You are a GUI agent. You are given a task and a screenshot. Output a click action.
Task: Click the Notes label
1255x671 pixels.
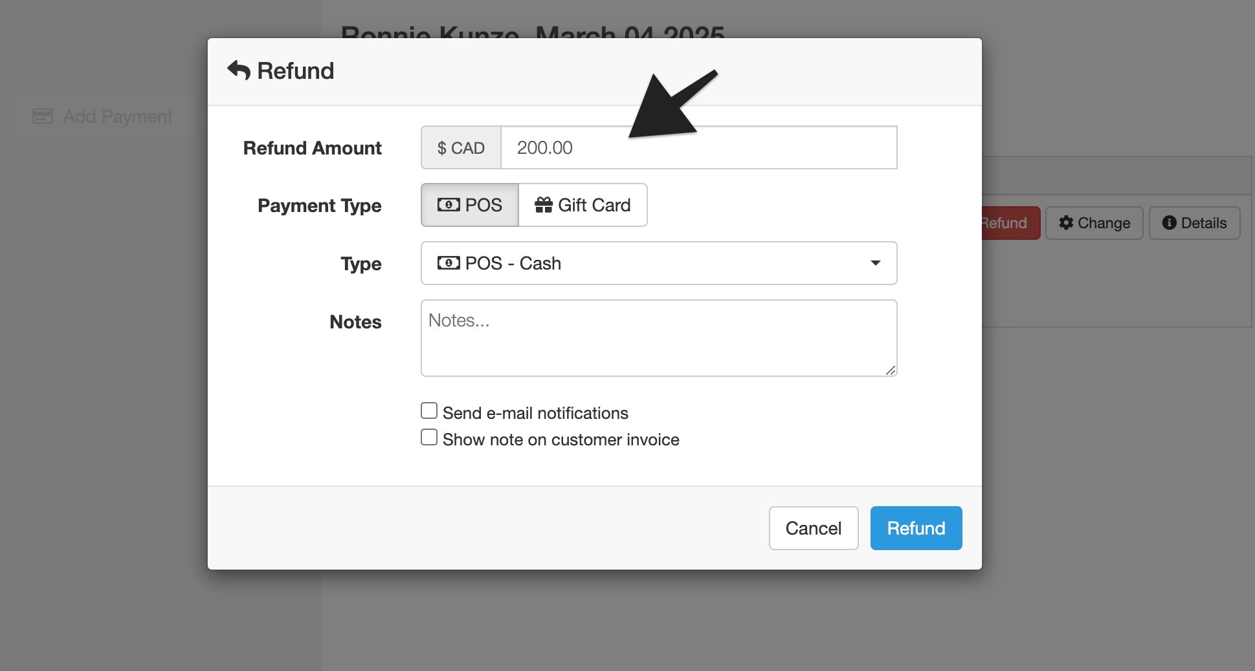point(355,322)
